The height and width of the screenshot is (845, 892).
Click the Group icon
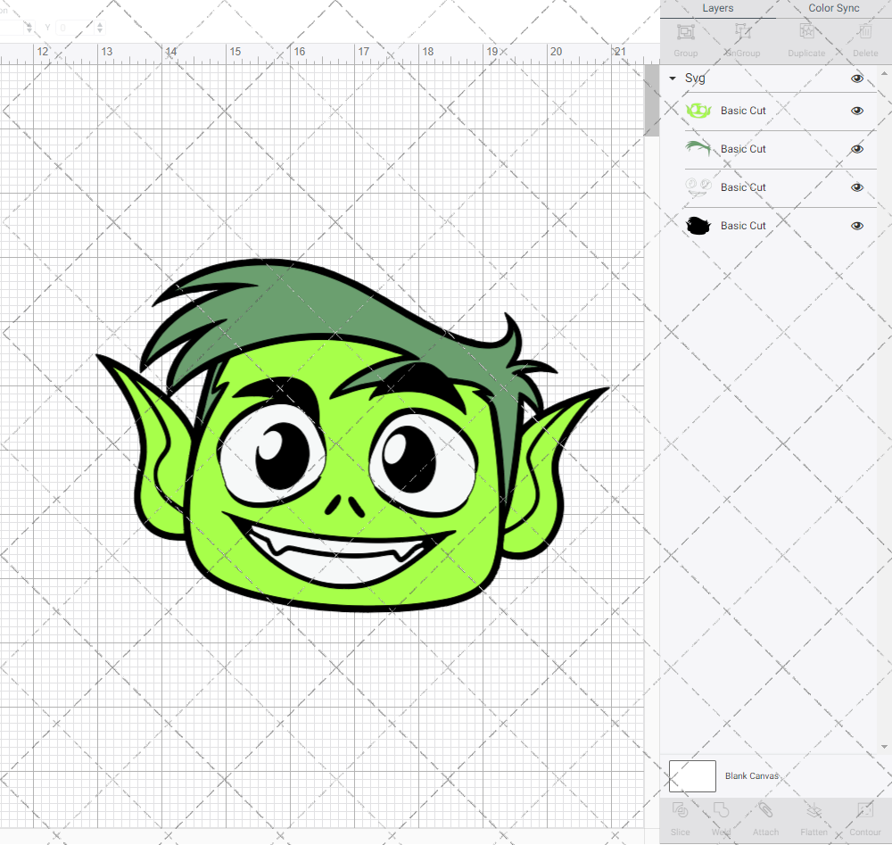(x=685, y=36)
